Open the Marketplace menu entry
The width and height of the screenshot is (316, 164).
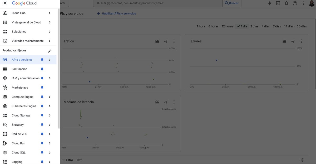click(28, 88)
